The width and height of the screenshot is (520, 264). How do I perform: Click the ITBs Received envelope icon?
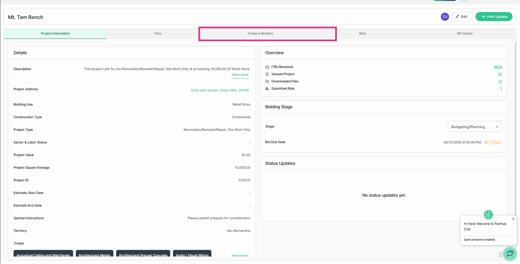pos(267,67)
